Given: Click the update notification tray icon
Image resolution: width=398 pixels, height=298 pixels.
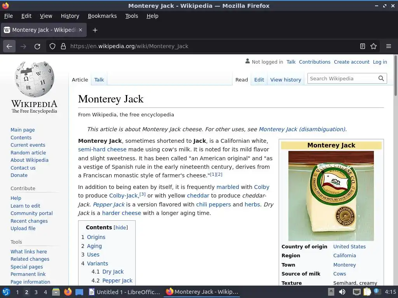Looking at the screenshot, I should pyautogui.click(x=377, y=291).
